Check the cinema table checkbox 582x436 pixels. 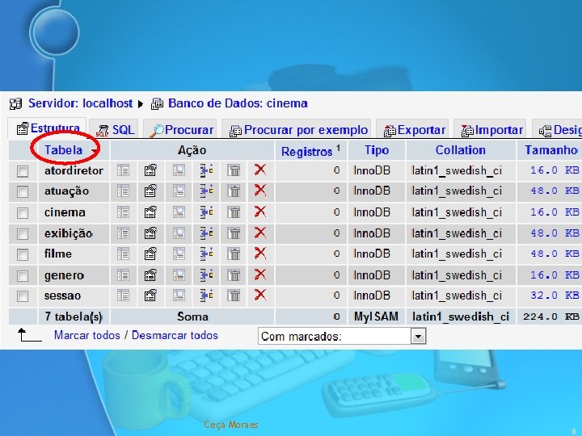pyautogui.click(x=23, y=213)
